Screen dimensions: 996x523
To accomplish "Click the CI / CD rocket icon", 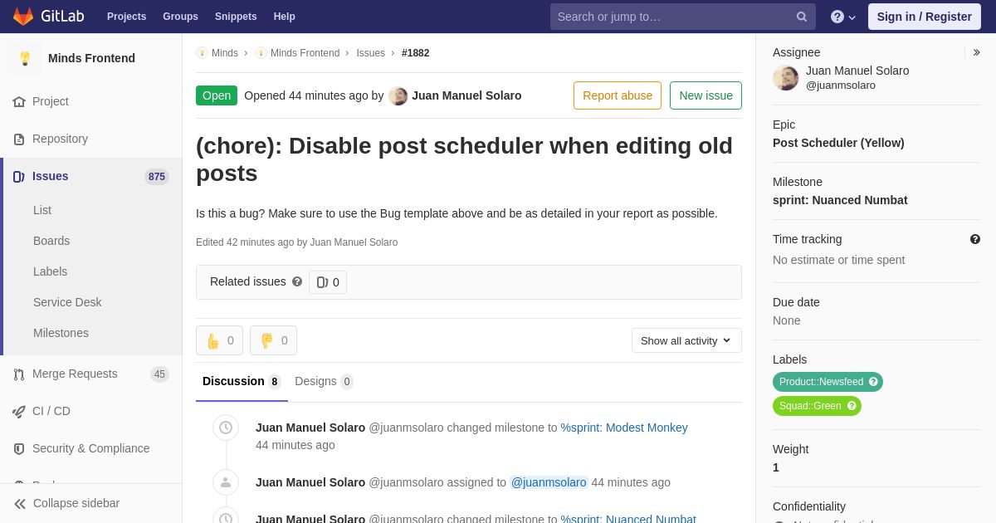I will pos(19,411).
